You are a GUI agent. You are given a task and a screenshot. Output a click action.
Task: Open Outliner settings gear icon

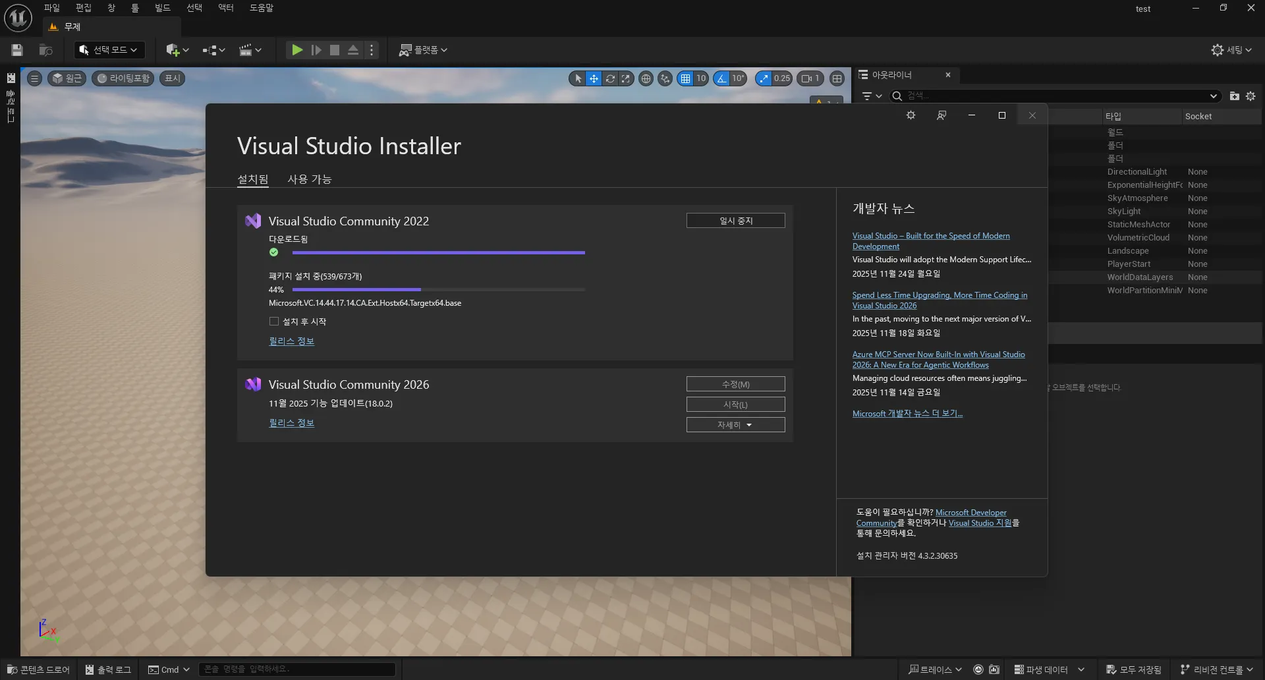[x=1251, y=96]
